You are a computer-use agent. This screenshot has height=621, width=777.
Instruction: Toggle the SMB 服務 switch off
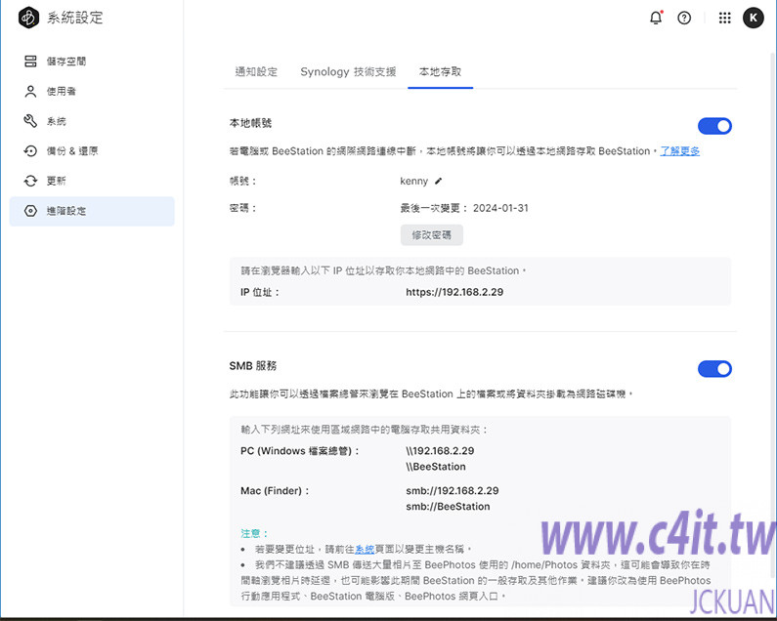714,369
